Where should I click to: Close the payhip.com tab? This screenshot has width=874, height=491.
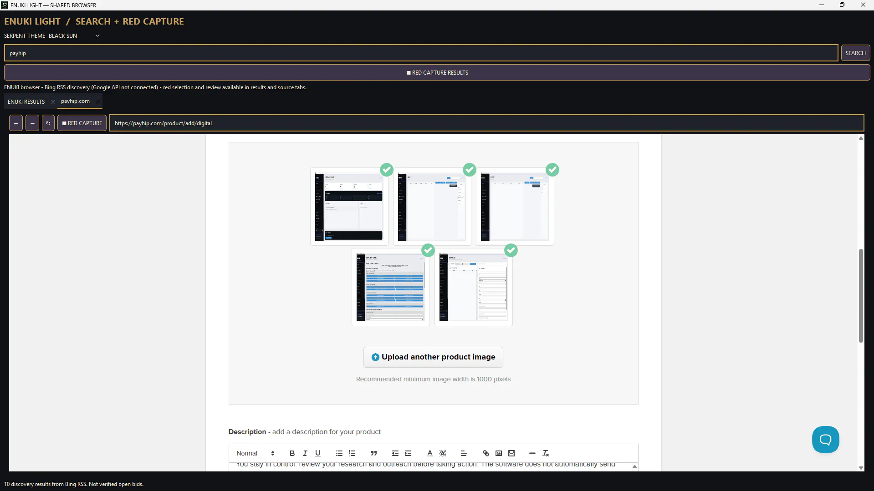98,101
